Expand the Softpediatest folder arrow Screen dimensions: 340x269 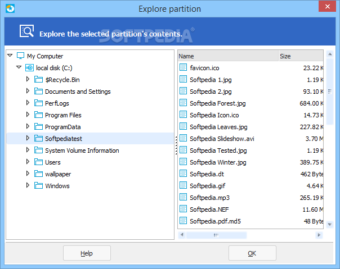(x=28, y=138)
